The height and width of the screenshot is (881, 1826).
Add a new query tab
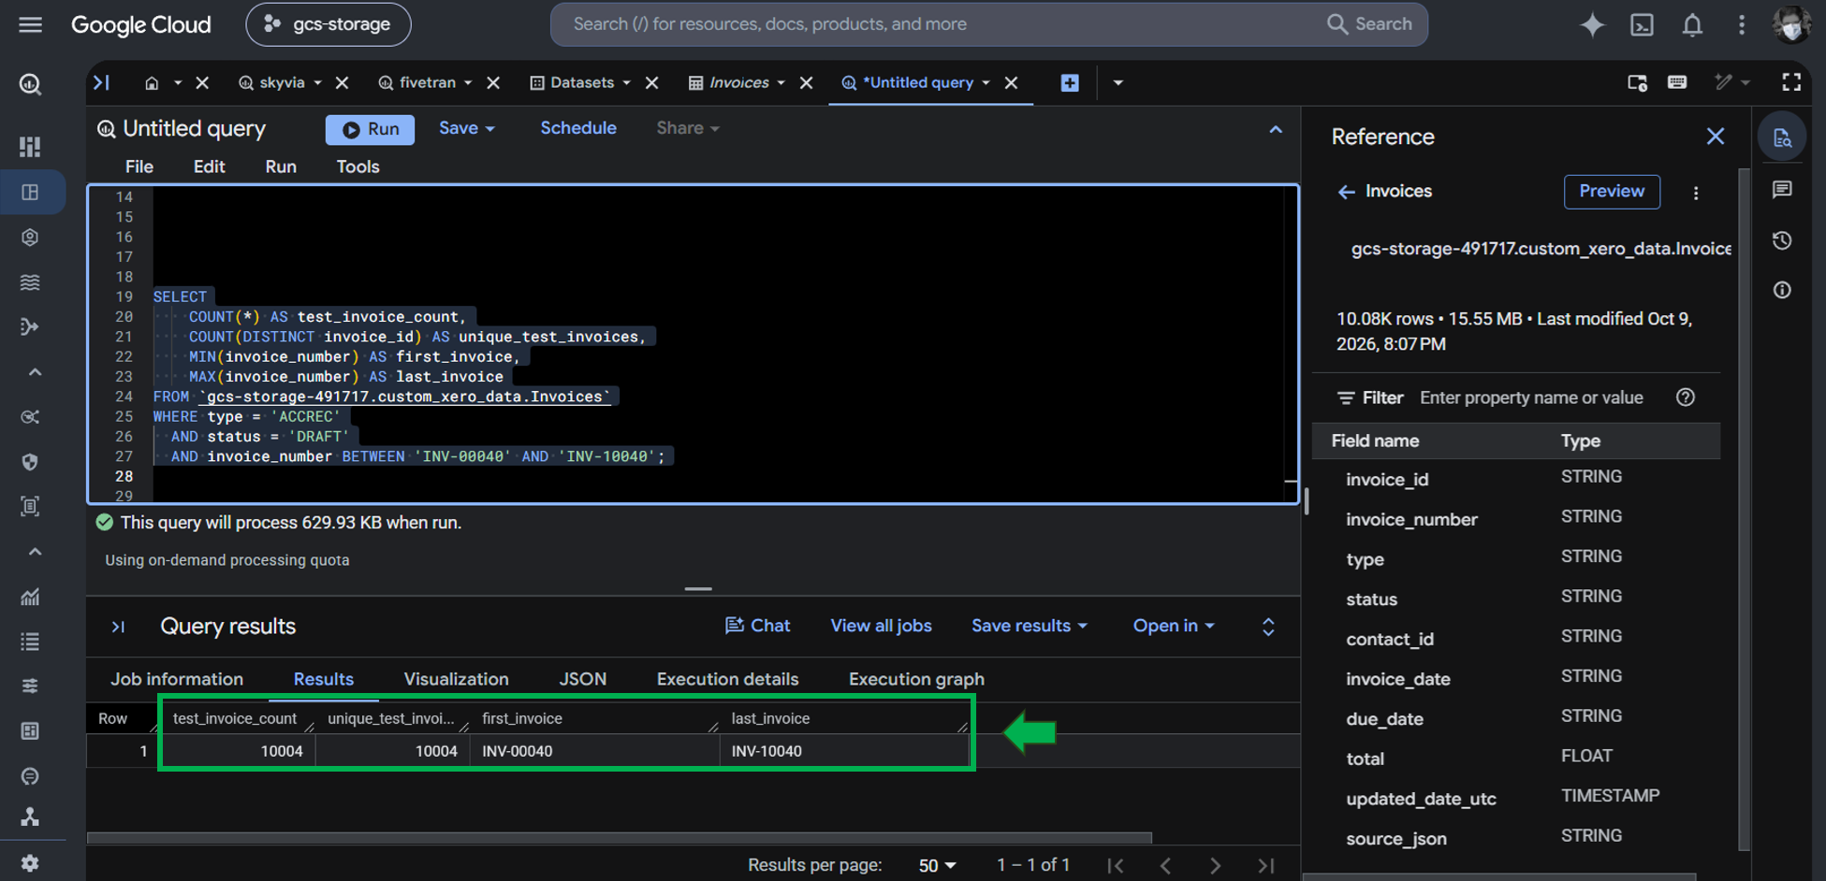[x=1070, y=83]
